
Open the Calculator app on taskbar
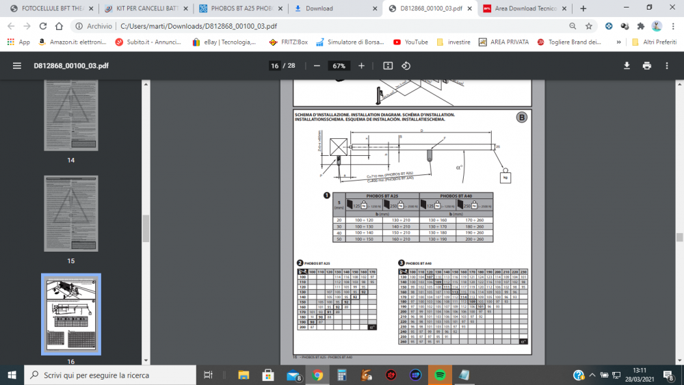[x=341, y=375]
